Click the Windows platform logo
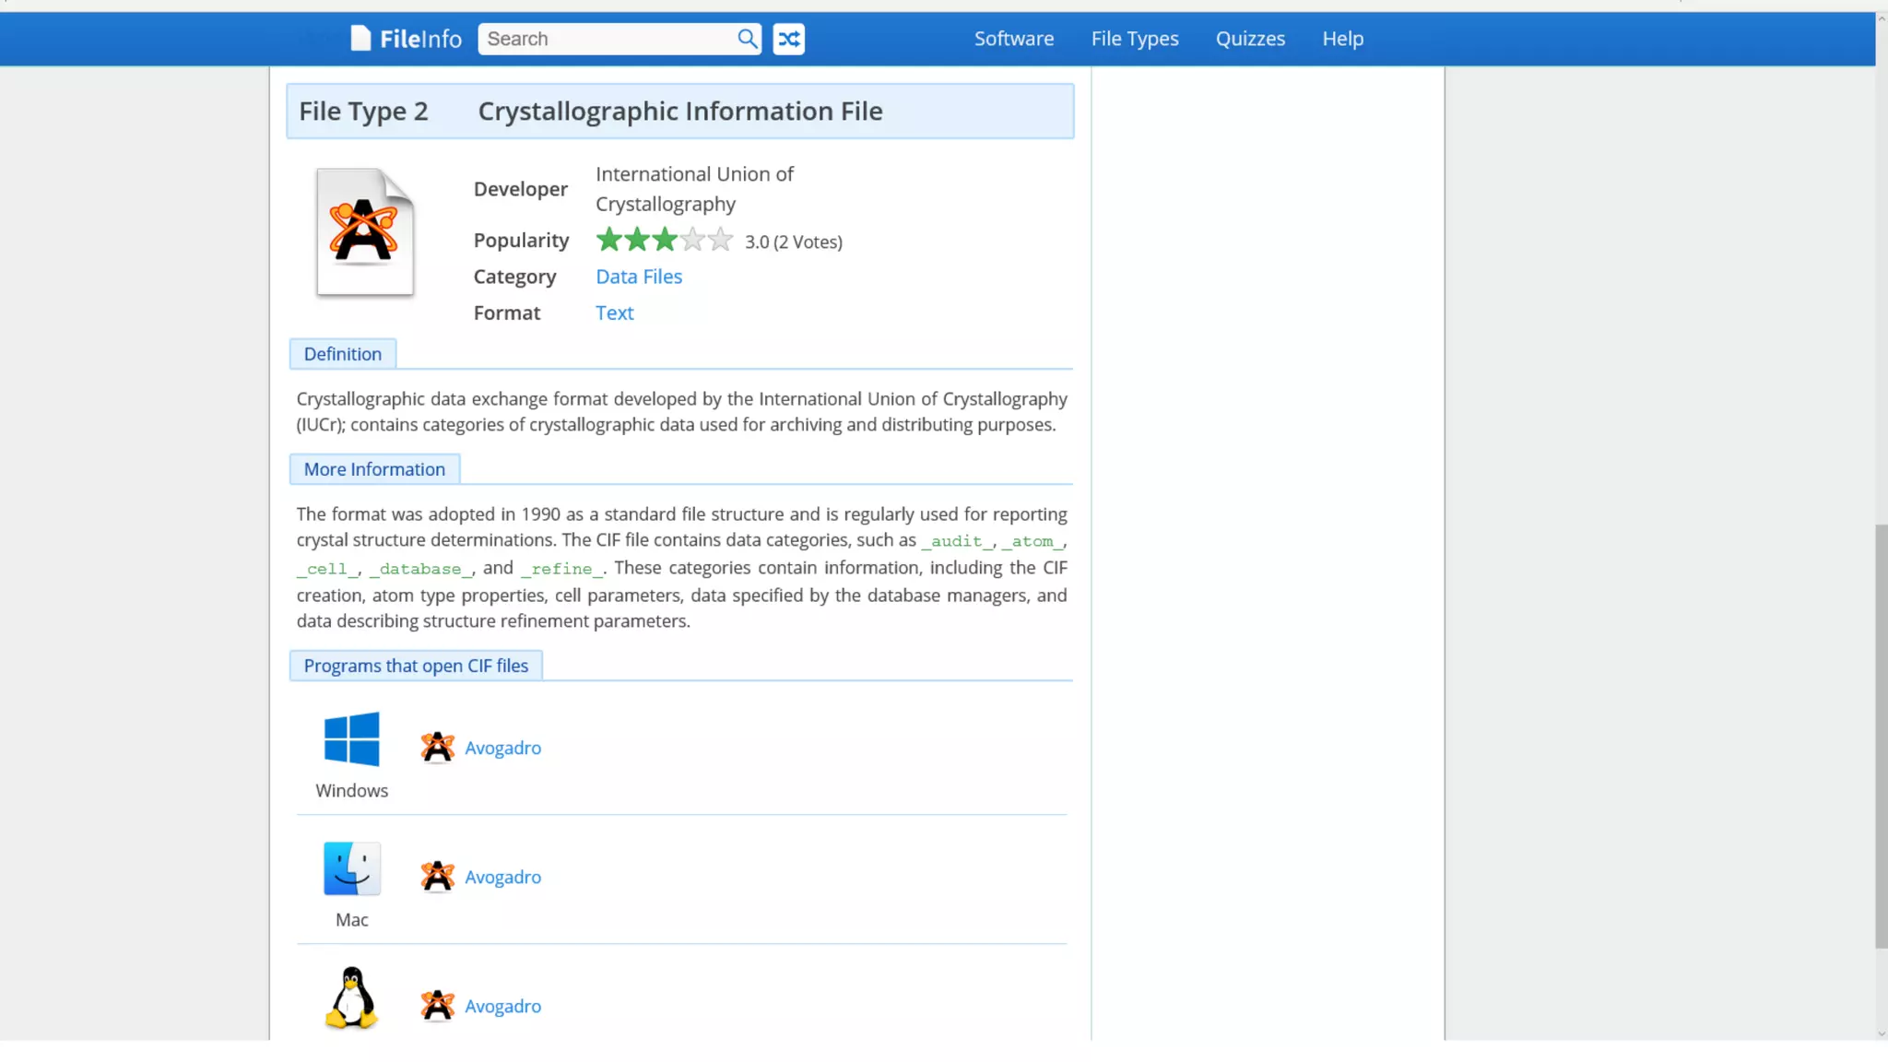Image resolution: width=1888 pixels, height=1062 pixels. click(x=351, y=738)
